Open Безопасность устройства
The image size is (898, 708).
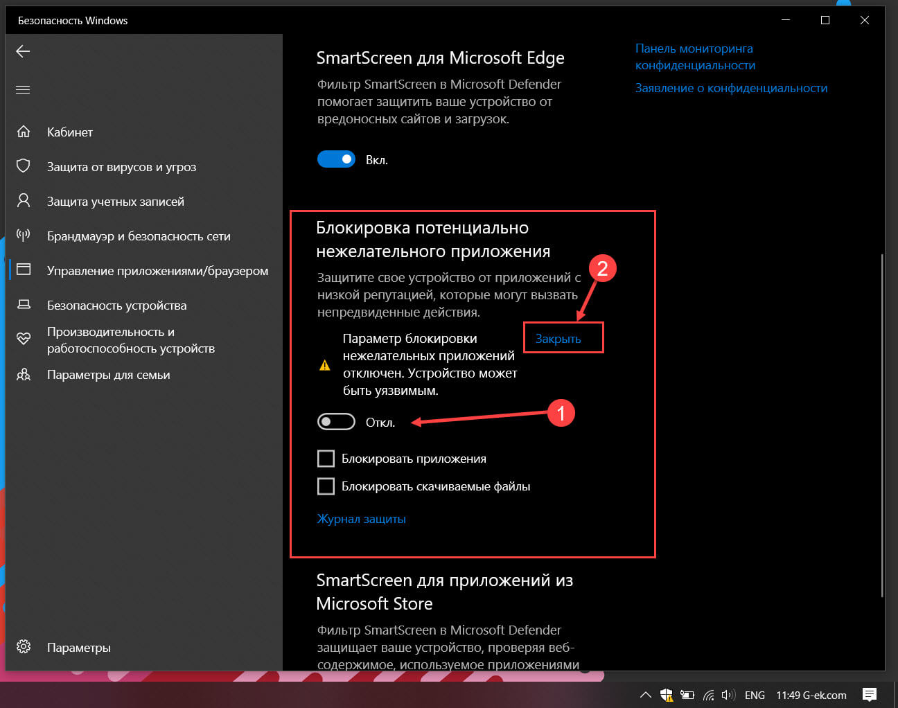117,306
